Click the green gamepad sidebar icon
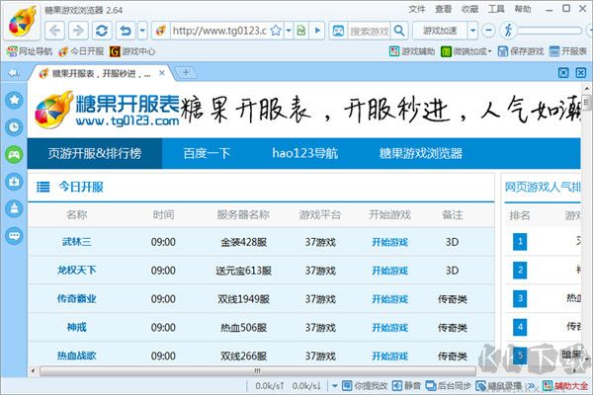 pyautogui.click(x=14, y=154)
